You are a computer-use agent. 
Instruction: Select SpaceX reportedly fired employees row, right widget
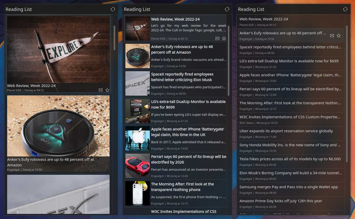[x=291, y=50]
